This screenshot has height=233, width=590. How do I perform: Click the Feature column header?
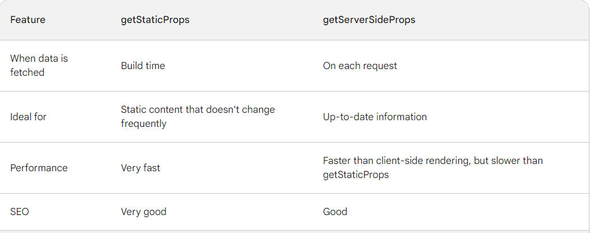tap(27, 20)
